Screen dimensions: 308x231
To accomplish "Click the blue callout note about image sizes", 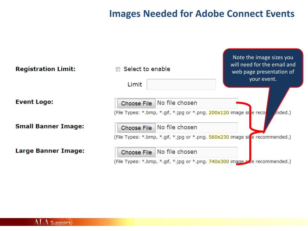I will point(263,68).
